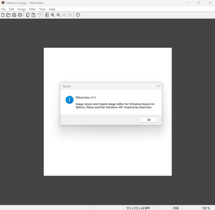Open the Edit menu

point(11,9)
